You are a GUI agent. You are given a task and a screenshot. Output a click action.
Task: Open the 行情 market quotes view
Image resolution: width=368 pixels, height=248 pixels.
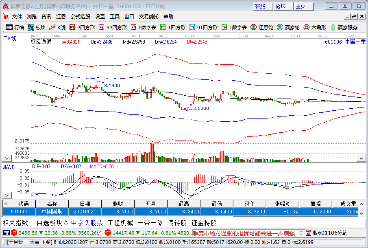[x=15, y=28]
